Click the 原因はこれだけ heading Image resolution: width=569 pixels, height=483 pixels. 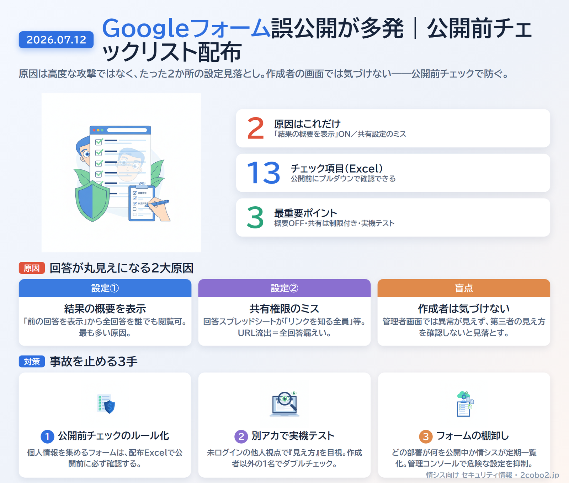307,124
